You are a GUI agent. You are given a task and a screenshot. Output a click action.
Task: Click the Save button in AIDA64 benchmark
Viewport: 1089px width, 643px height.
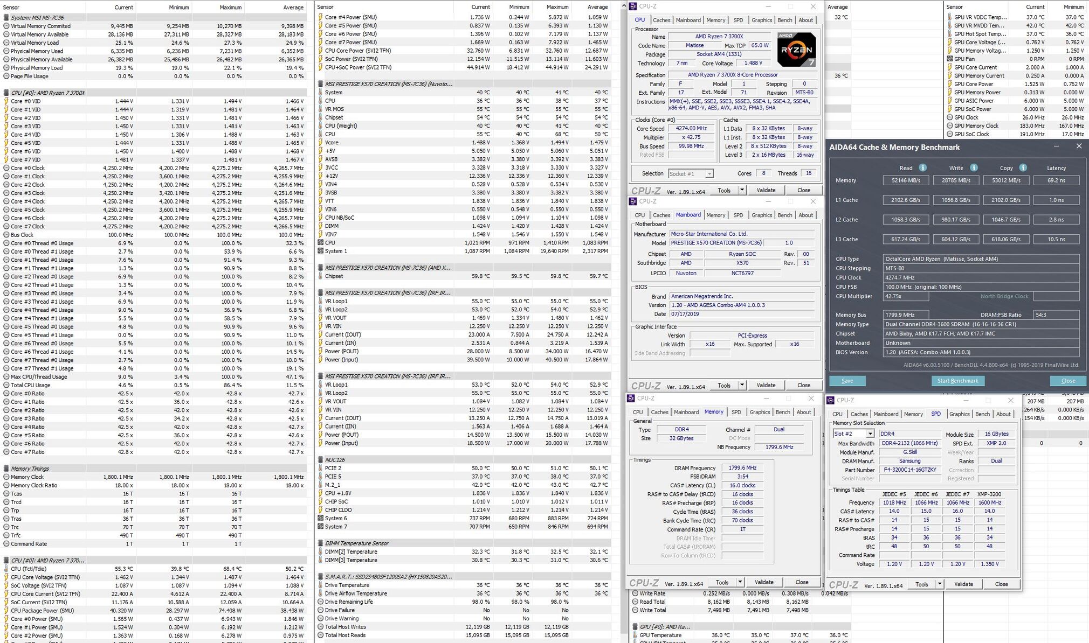(847, 381)
